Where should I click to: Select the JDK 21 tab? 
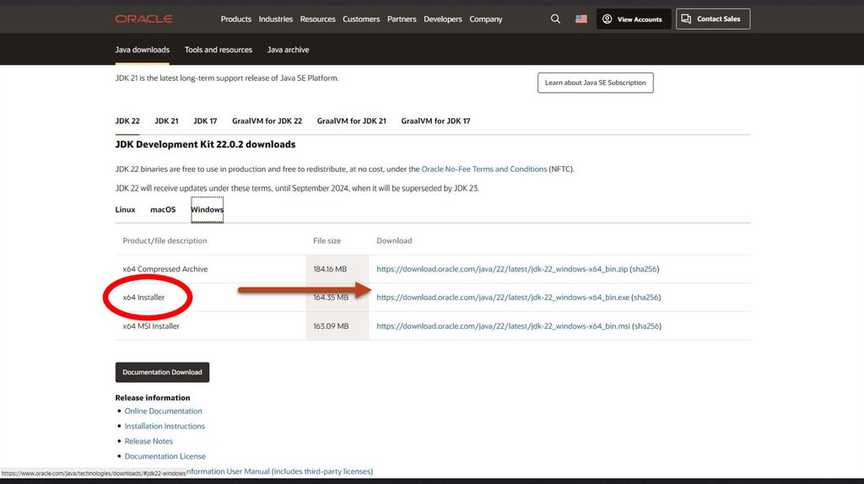click(x=166, y=121)
